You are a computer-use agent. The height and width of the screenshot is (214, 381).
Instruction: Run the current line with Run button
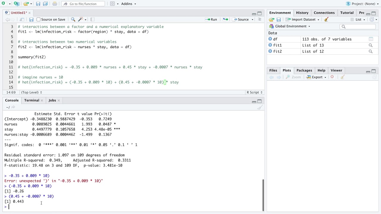(x=211, y=19)
